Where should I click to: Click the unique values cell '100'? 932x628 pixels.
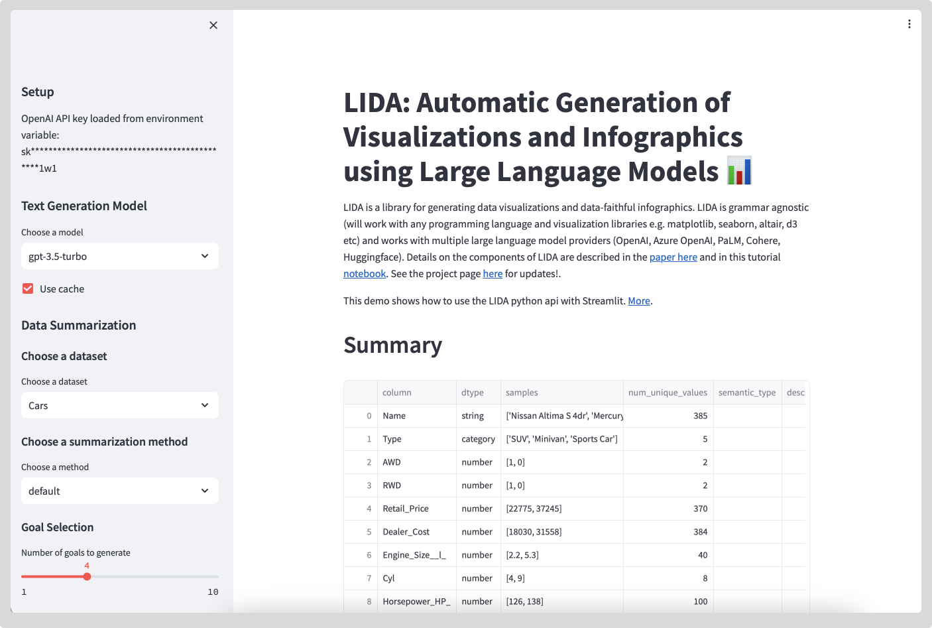tap(668, 601)
